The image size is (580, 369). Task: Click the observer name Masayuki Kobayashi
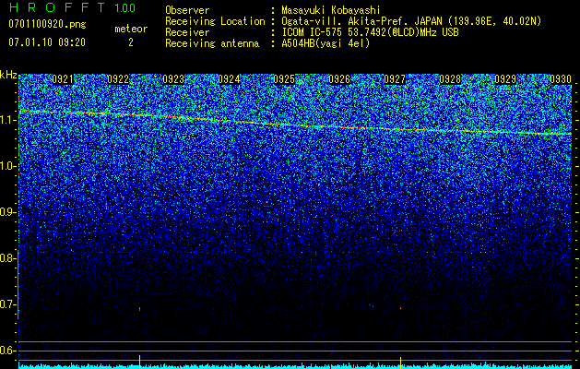point(331,10)
